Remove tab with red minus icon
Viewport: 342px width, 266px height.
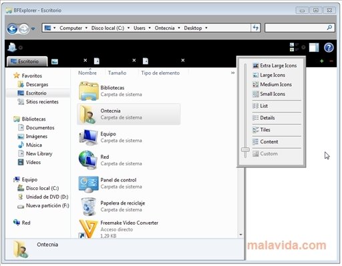click(x=331, y=61)
